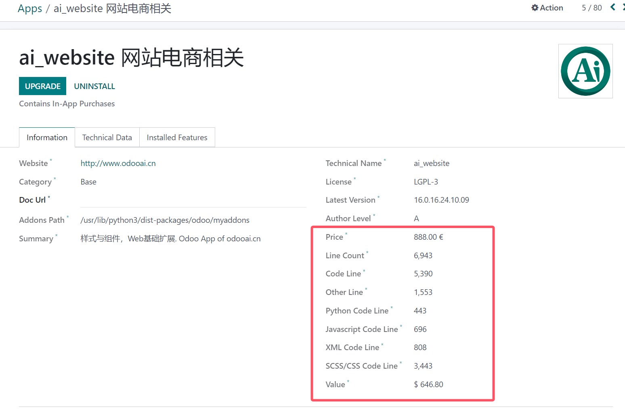This screenshot has height=417, width=625.
Task: Click the Latest Version label
Action: [350, 200]
